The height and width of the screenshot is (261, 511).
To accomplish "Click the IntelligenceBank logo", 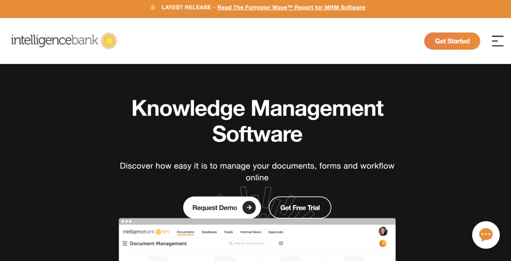I will point(64,41).
